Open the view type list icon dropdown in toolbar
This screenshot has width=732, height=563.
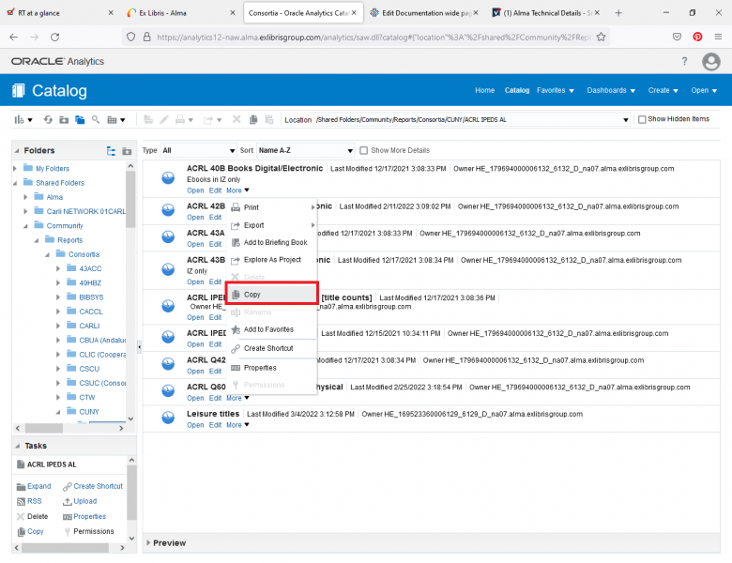[x=115, y=120]
